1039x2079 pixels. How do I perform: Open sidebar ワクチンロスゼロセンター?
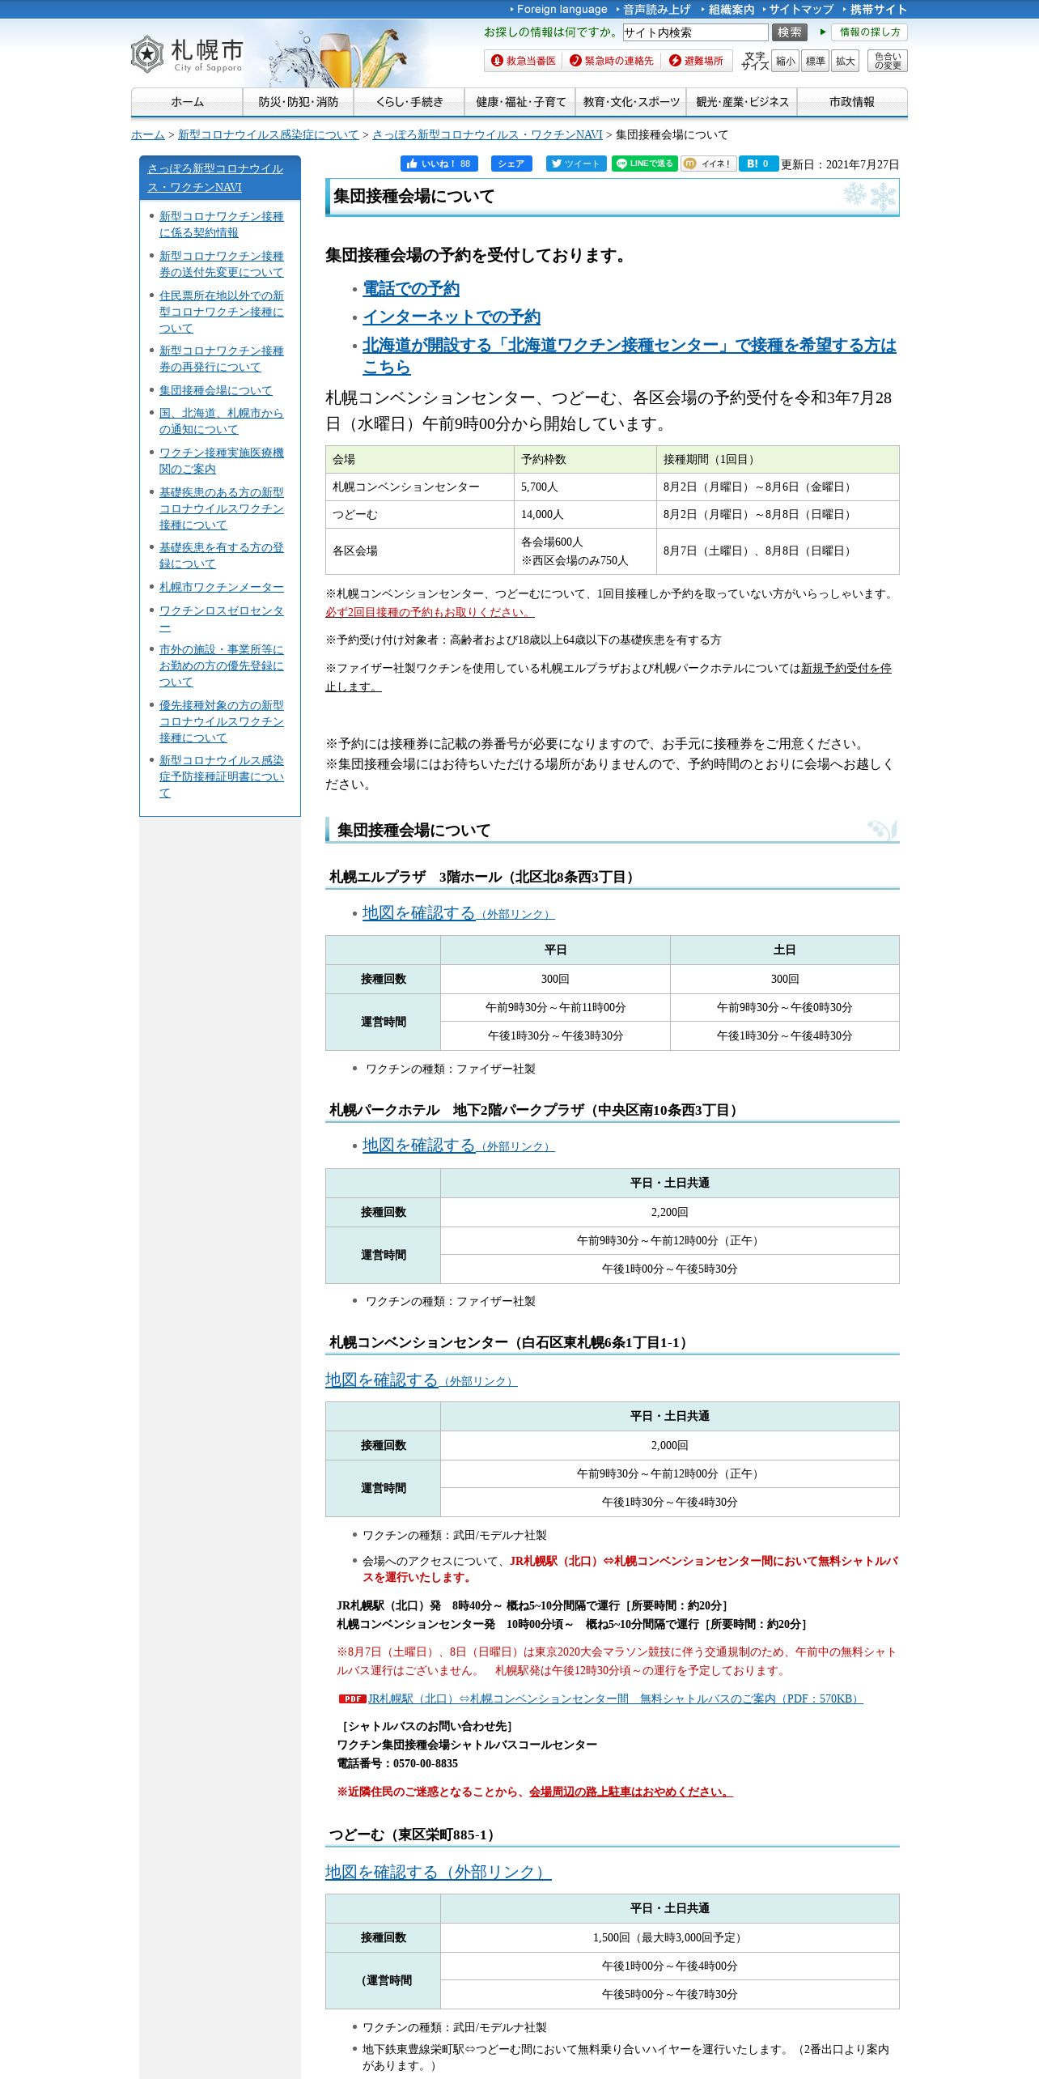pyautogui.click(x=221, y=619)
